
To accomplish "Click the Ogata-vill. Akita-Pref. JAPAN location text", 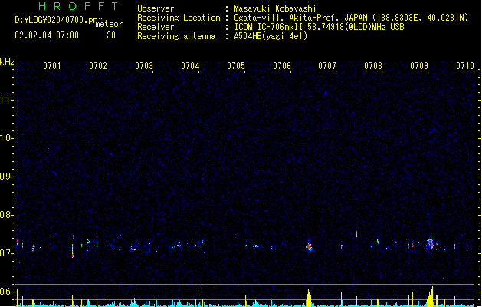I will (x=351, y=18).
